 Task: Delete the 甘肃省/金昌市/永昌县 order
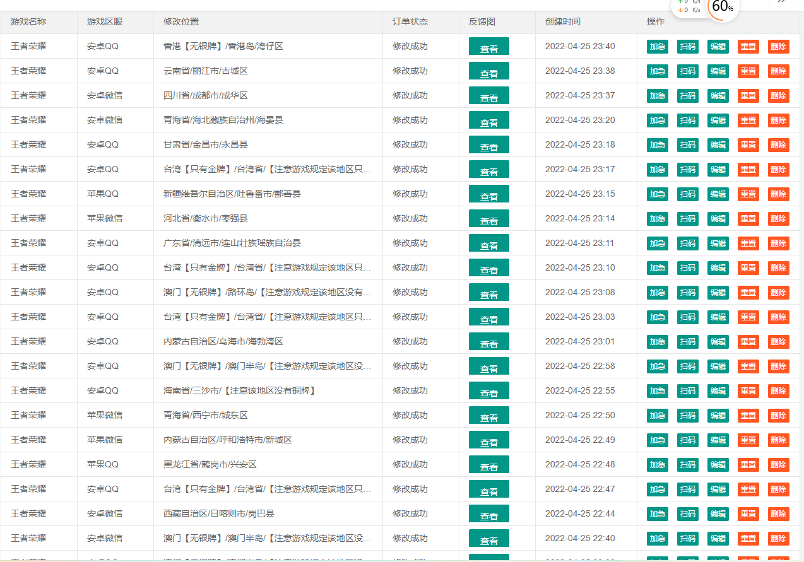(x=778, y=145)
